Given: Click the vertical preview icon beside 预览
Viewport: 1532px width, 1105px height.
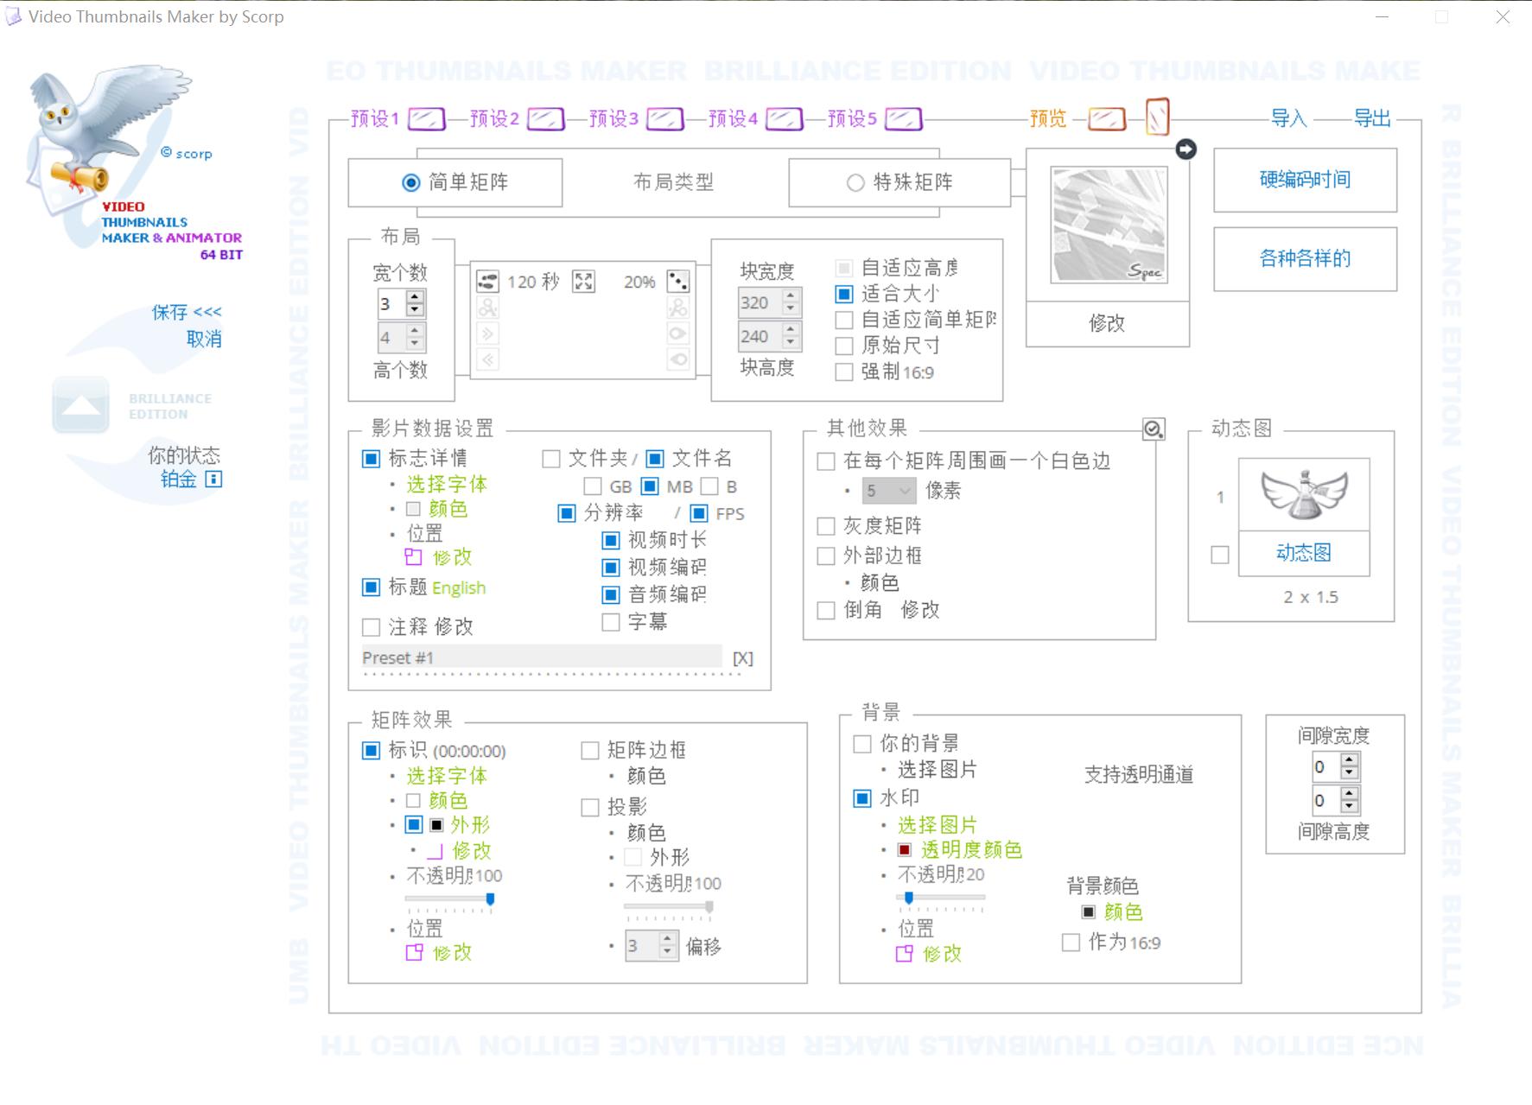Looking at the screenshot, I should pos(1157,117).
